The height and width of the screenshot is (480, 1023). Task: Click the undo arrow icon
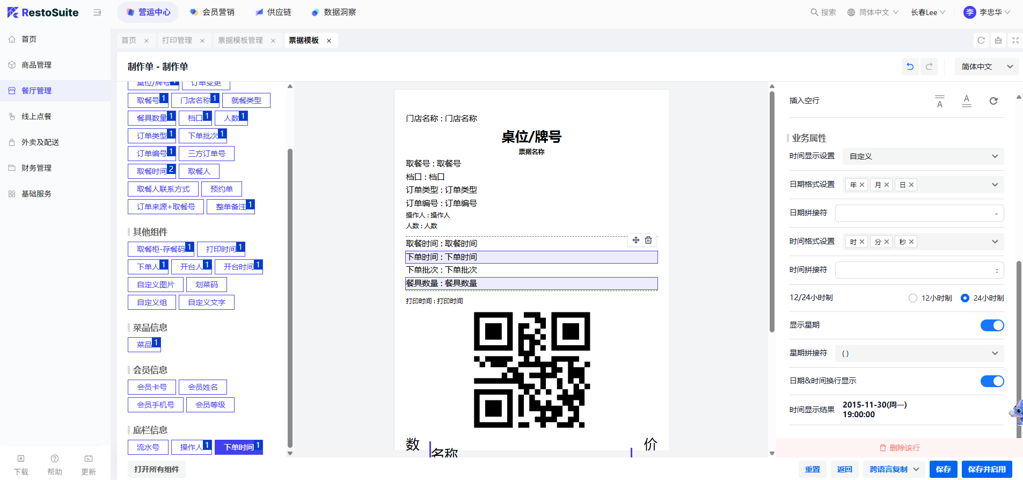click(x=910, y=67)
